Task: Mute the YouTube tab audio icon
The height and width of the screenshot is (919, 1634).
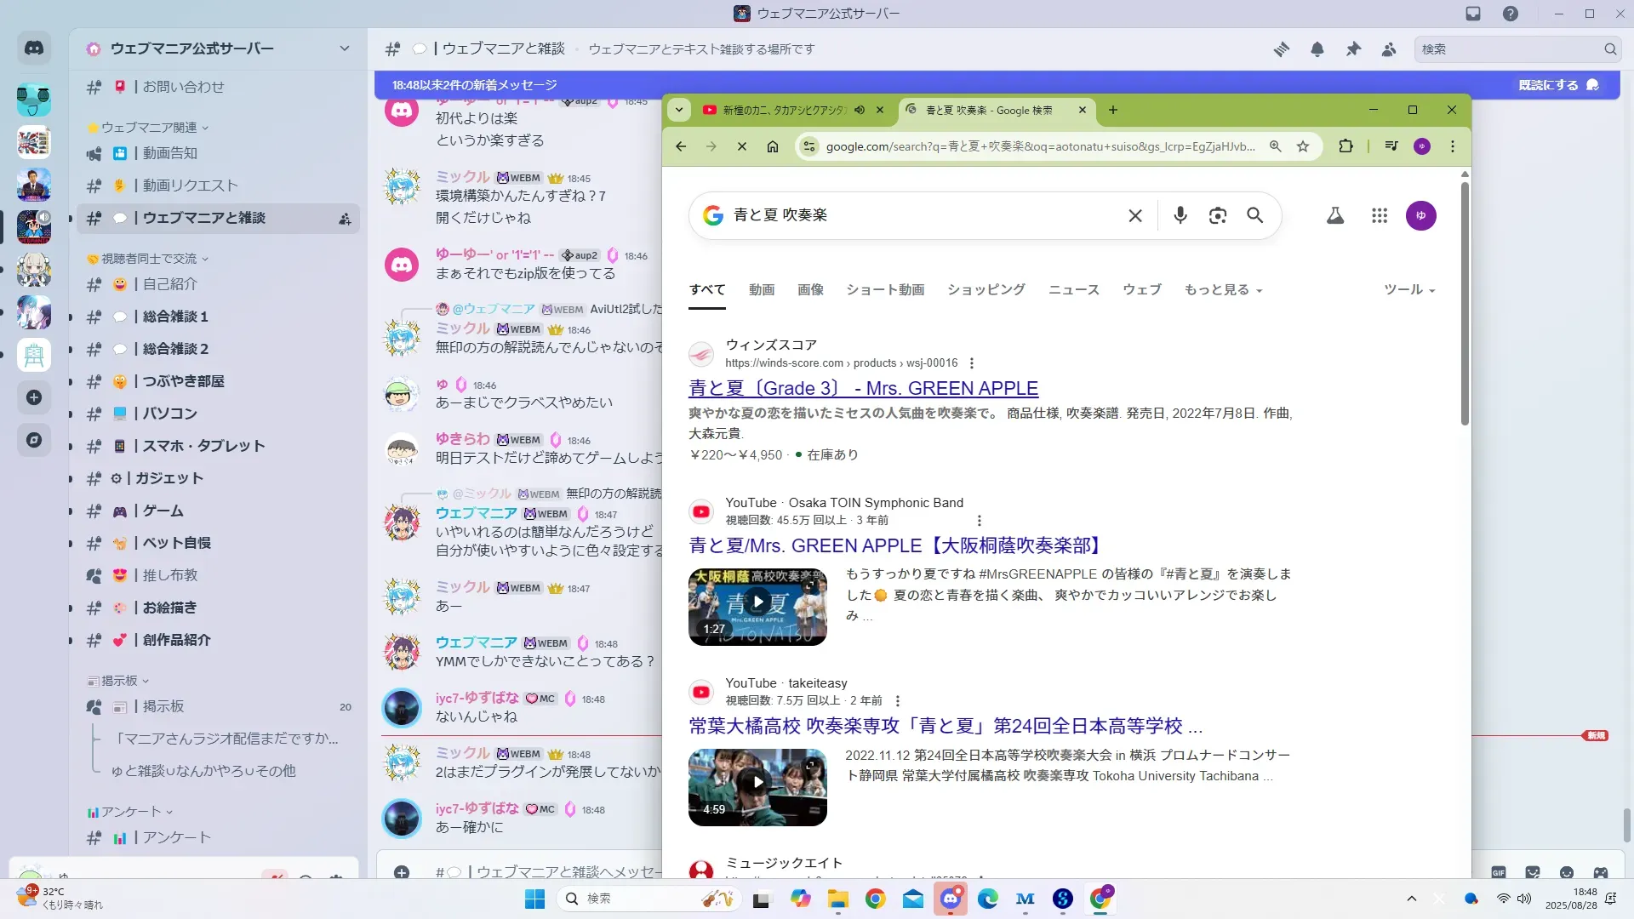Action: tap(860, 110)
